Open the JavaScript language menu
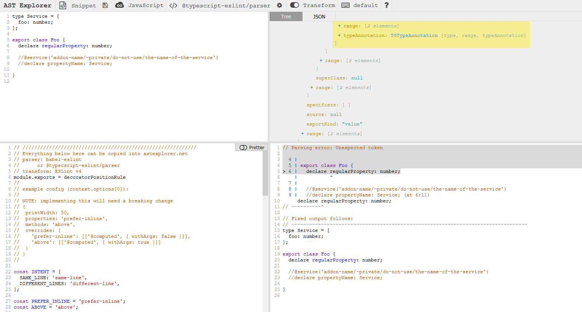This screenshot has width=582, height=312. 146,6
